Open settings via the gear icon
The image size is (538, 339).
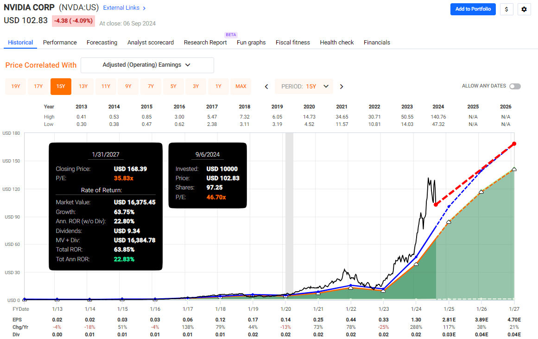coord(524,9)
